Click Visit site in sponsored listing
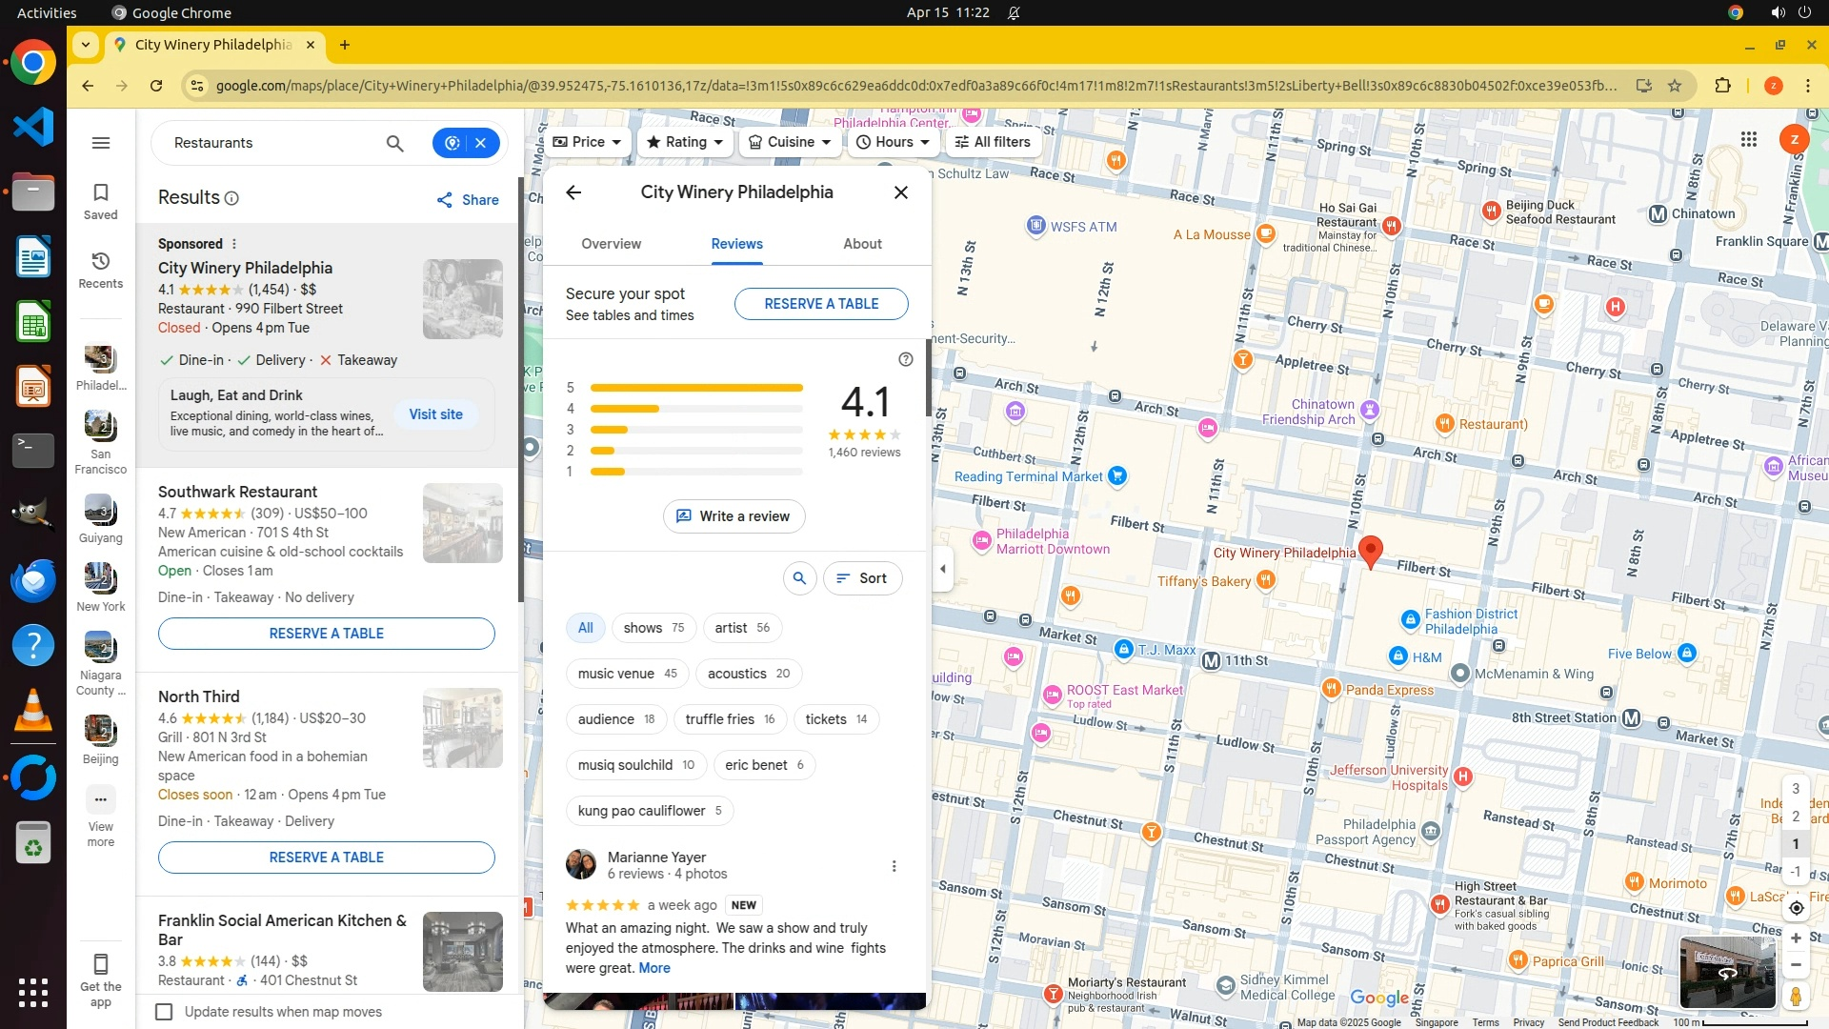The width and height of the screenshot is (1829, 1029). (435, 414)
